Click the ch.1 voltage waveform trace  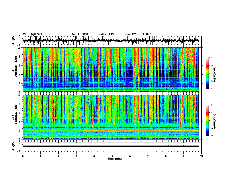(110, 41)
